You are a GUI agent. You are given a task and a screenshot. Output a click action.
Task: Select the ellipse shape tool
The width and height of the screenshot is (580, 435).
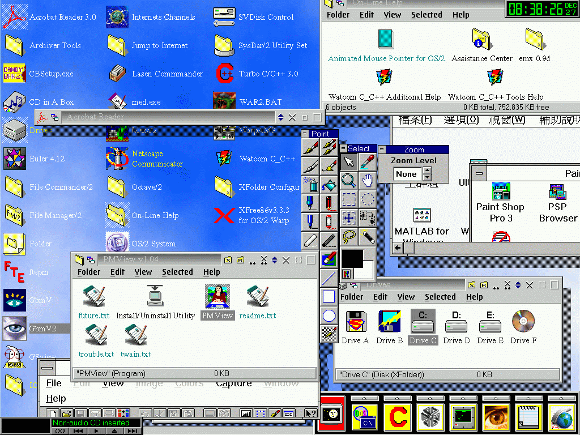329,315
